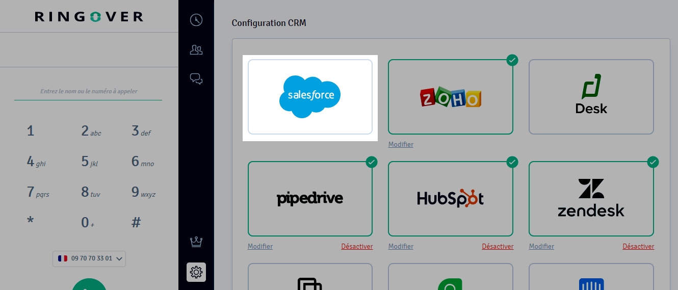Dial key 8 tuv on keypad

(91, 193)
